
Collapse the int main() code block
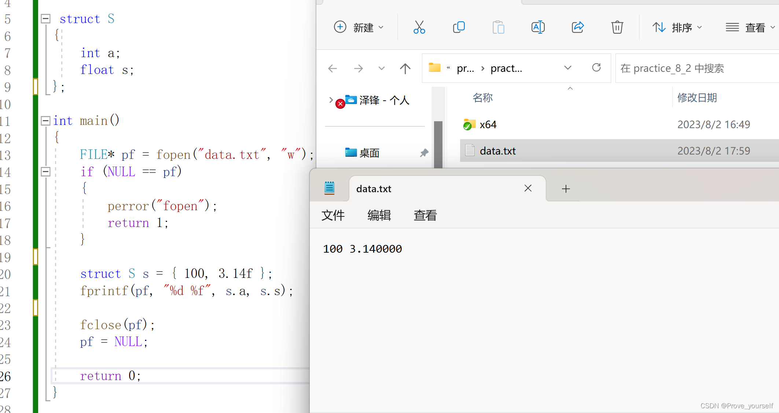tap(45, 121)
